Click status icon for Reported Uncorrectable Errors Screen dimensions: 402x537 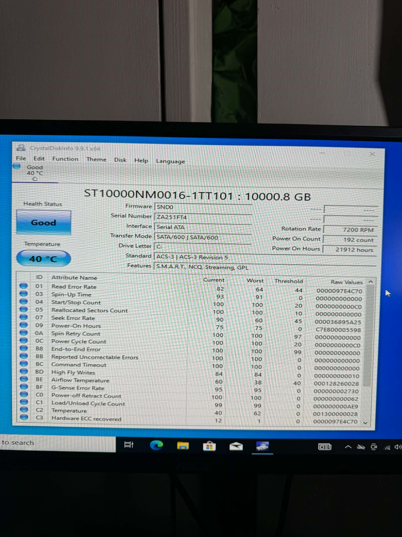[x=24, y=356]
